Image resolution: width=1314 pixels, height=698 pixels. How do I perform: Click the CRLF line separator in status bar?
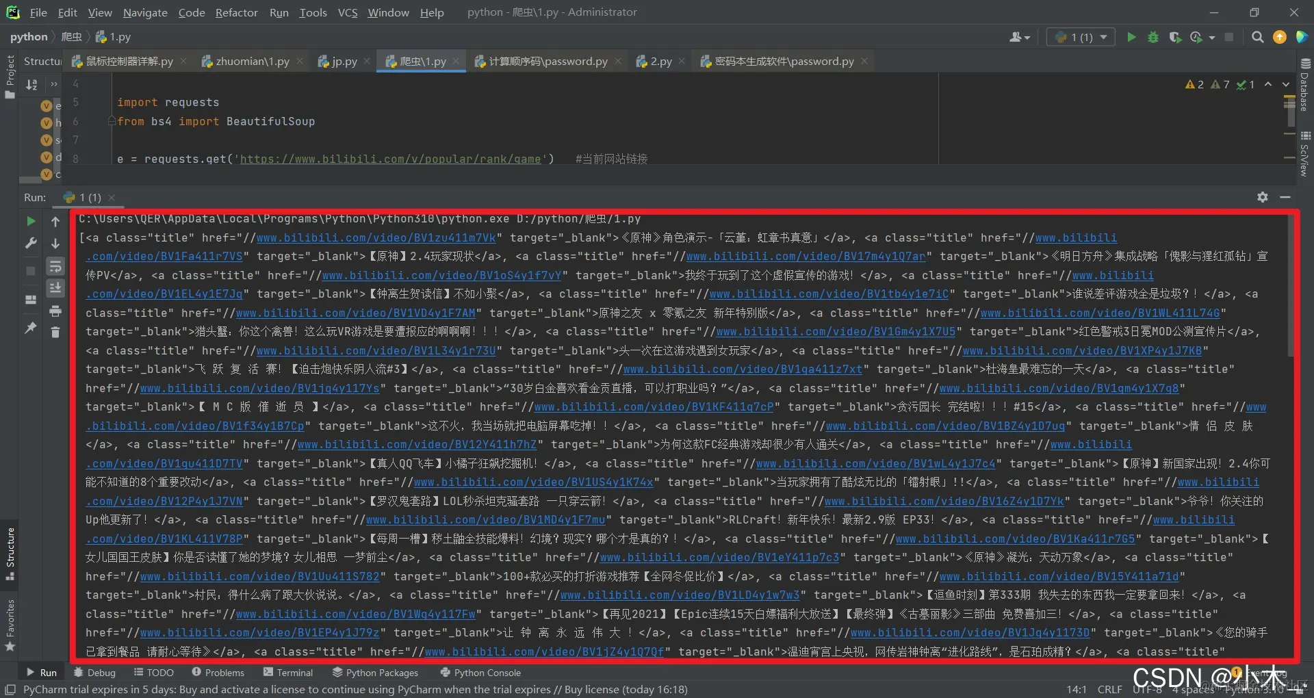[x=1110, y=689]
